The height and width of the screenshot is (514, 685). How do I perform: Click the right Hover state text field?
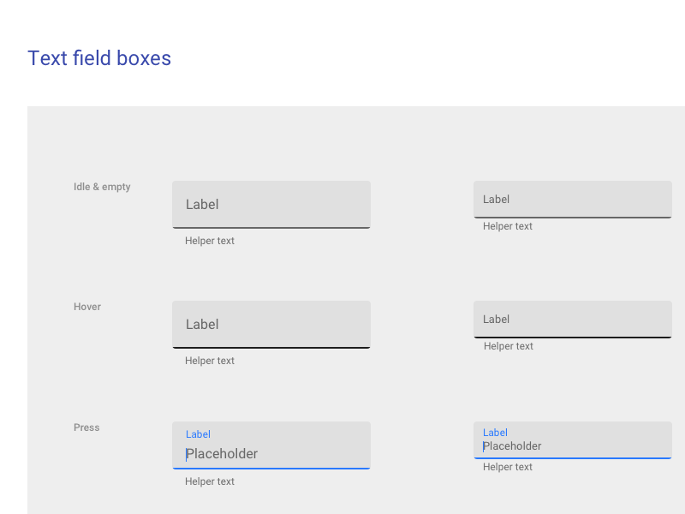[x=572, y=319]
